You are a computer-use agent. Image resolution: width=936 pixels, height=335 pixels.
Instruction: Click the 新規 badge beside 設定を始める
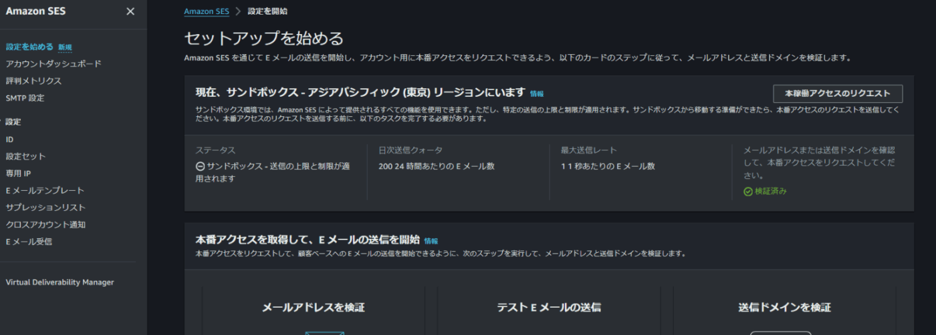pos(65,47)
